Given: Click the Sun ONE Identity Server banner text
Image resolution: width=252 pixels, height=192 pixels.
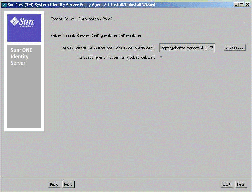Looking at the screenshot, I should click(21, 56).
